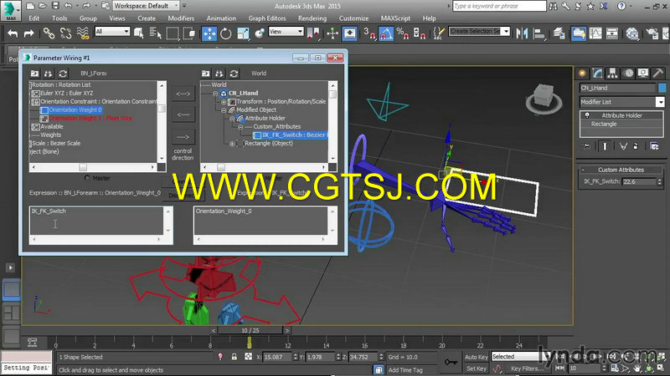
Task: Toggle the Auto Key button
Action: click(476, 357)
